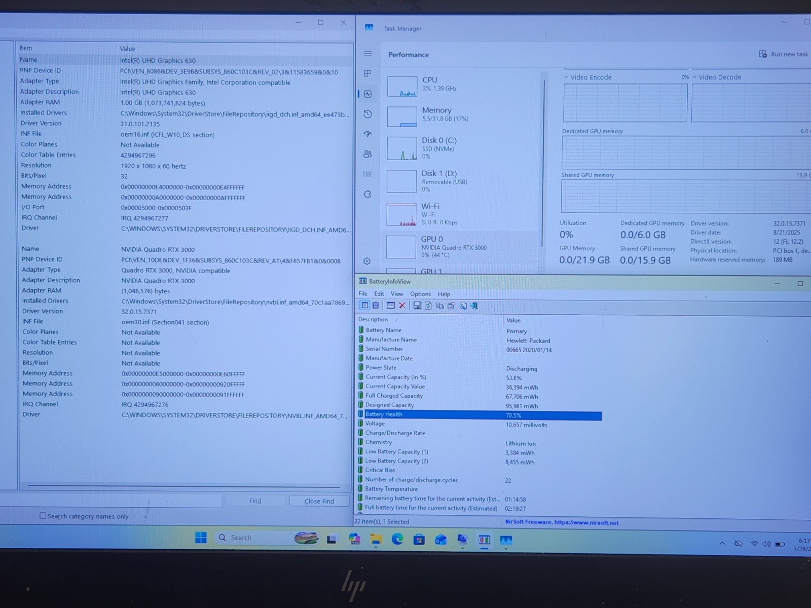This screenshot has height=608, width=811.
Task: Click battery icon in system tray
Action: click(x=780, y=544)
